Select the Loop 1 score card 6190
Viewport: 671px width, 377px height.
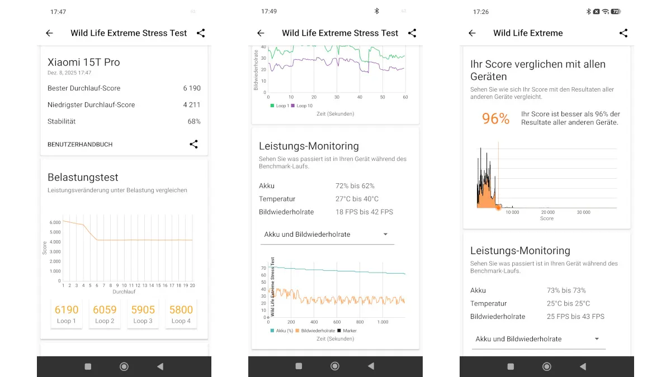pyautogui.click(x=67, y=313)
